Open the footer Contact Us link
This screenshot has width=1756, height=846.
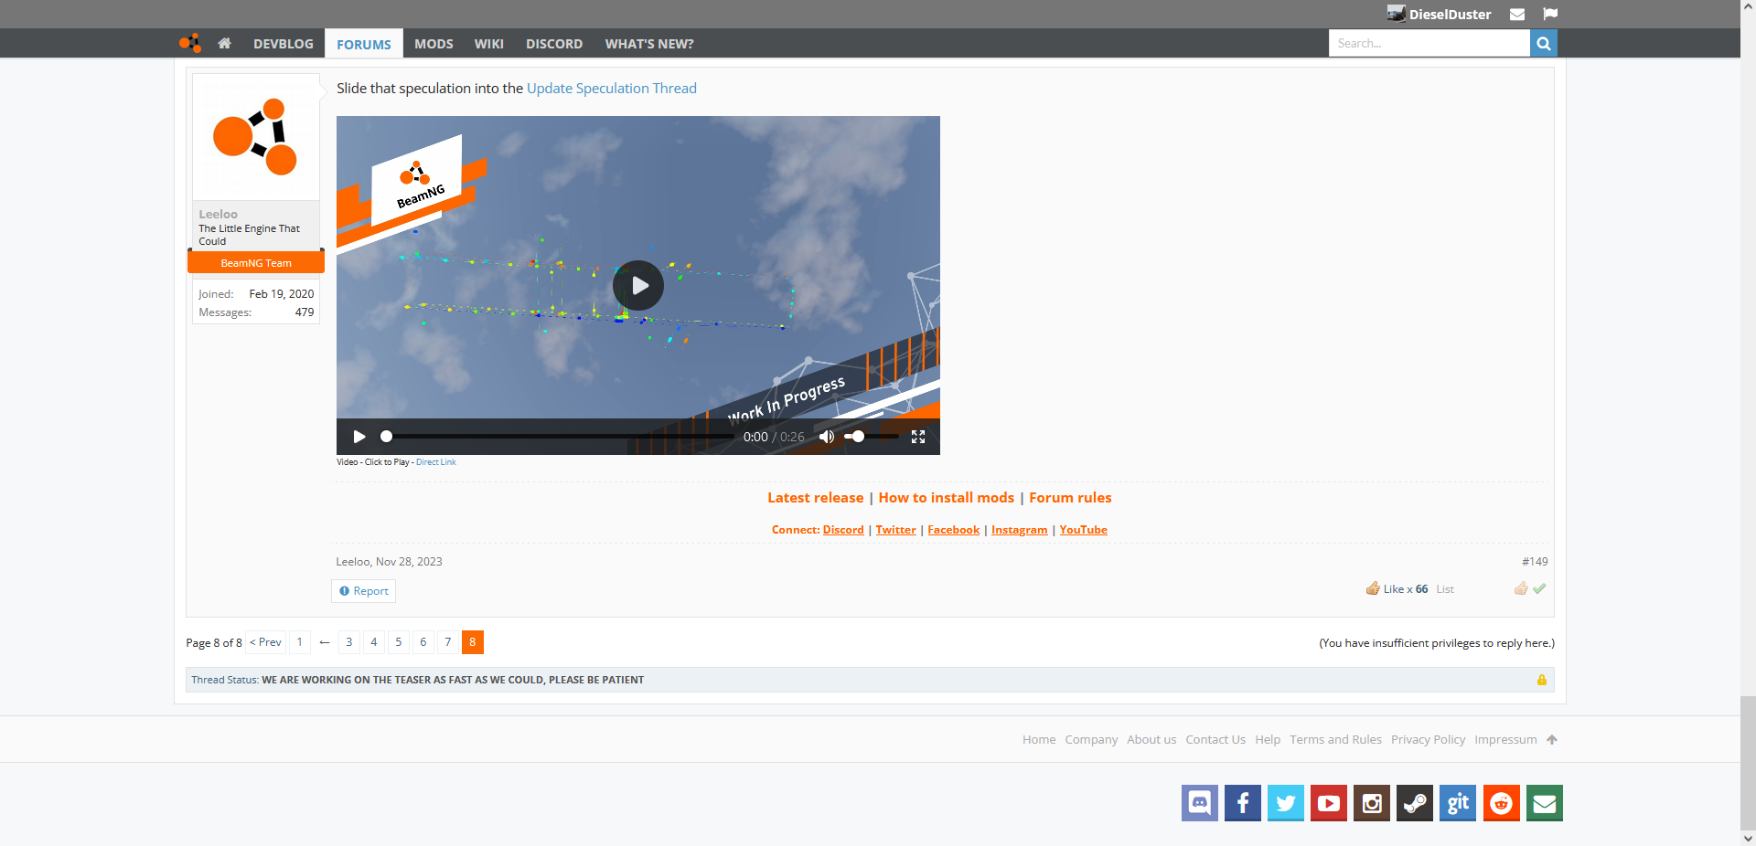tap(1215, 740)
